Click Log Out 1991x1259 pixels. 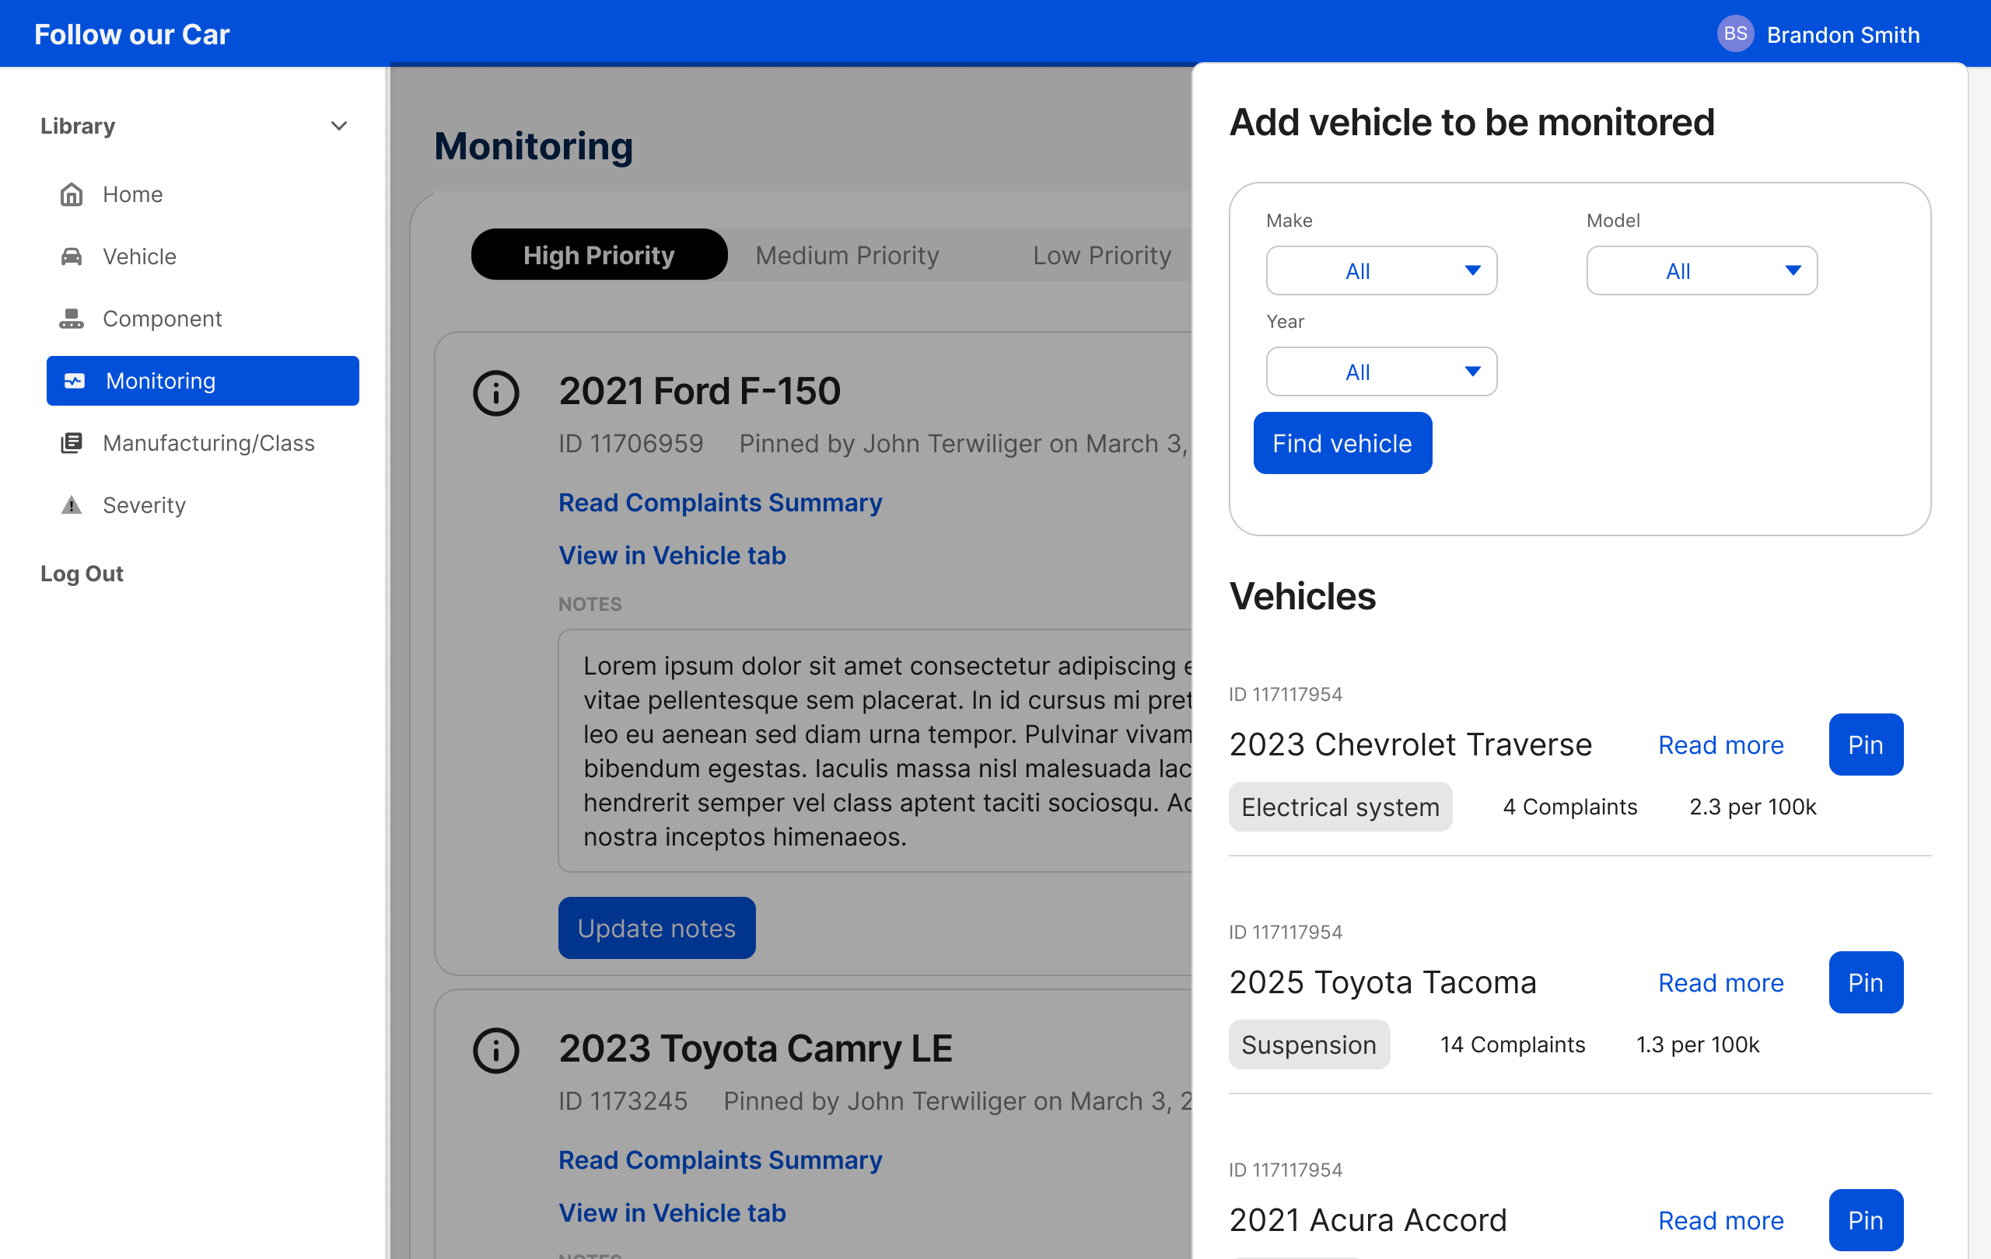click(x=82, y=574)
